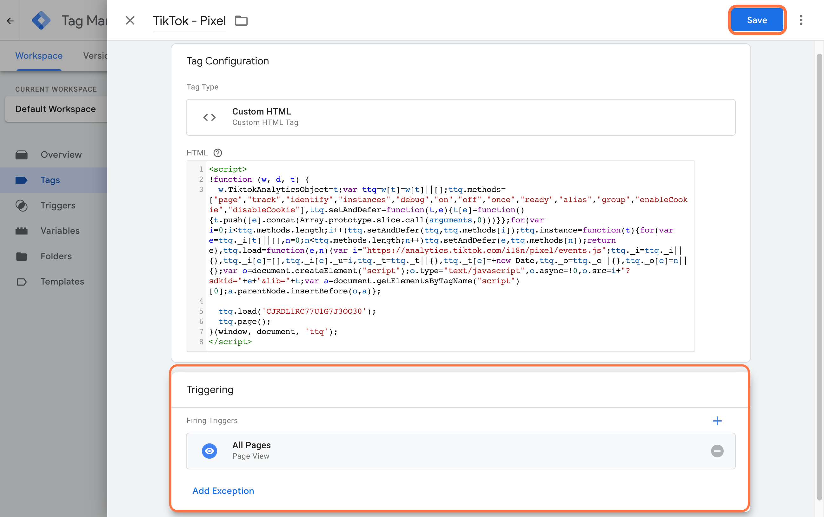Click the help circle icon next to HTML
824x517 pixels.
pos(217,153)
